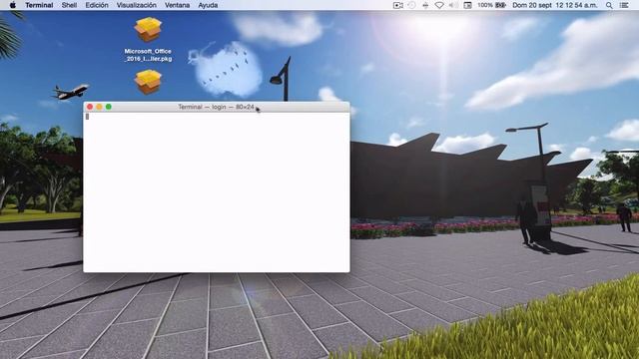Image resolution: width=639 pixels, height=359 pixels.
Task: Zoom Terminal window with green button
Action: [x=109, y=107]
